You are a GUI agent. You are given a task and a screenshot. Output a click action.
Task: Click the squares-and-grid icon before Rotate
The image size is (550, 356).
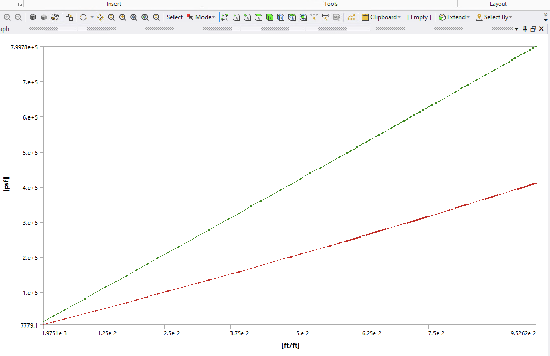coord(69,17)
